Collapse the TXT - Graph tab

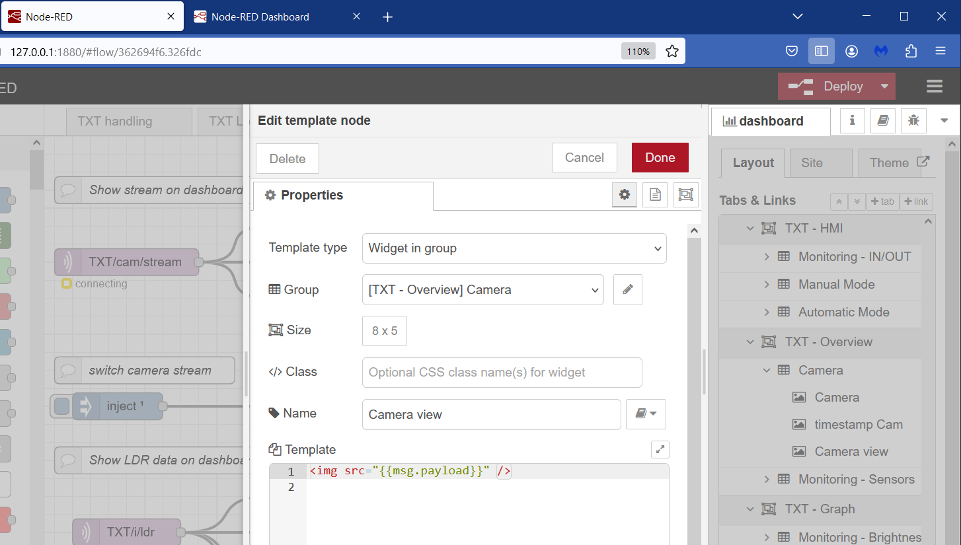(x=750, y=509)
